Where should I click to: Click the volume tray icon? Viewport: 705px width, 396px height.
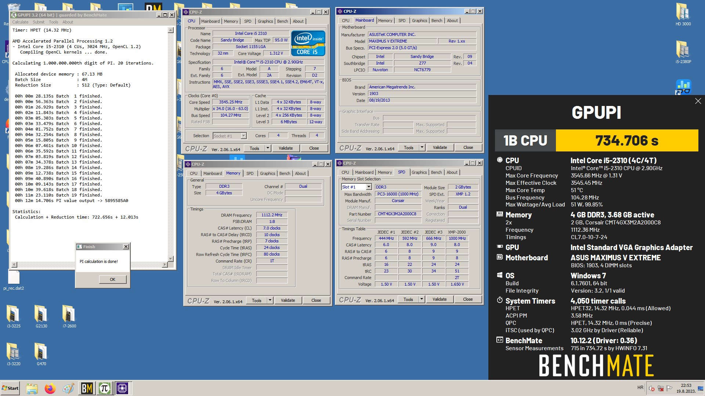click(x=652, y=388)
